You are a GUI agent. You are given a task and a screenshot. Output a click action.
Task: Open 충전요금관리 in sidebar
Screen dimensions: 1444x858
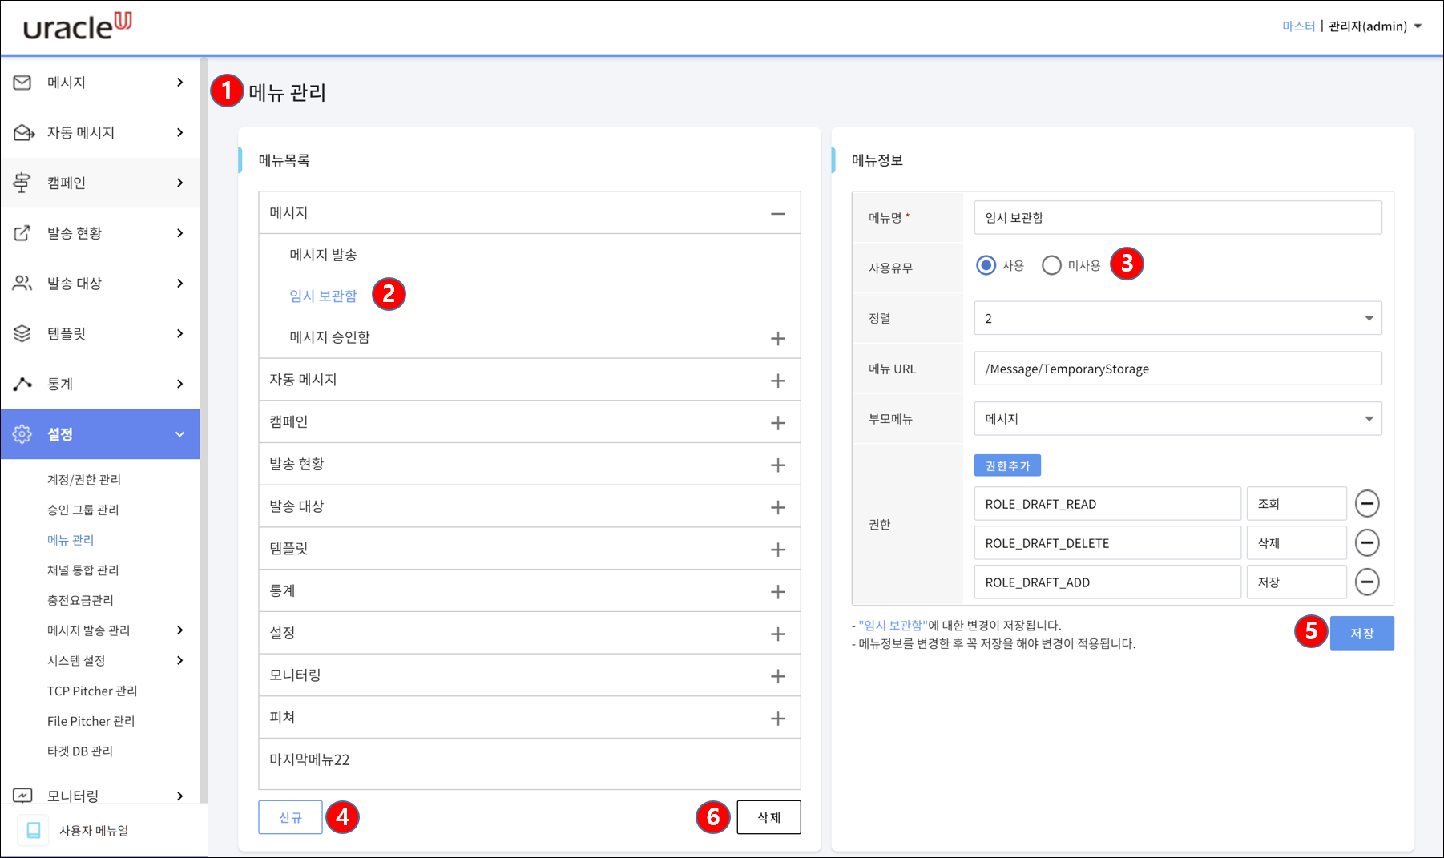80,600
